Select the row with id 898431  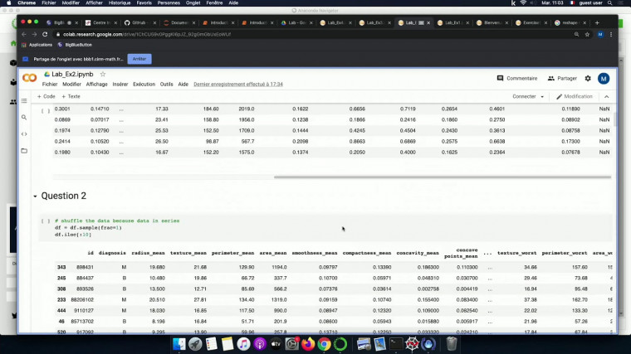coord(334,267)
